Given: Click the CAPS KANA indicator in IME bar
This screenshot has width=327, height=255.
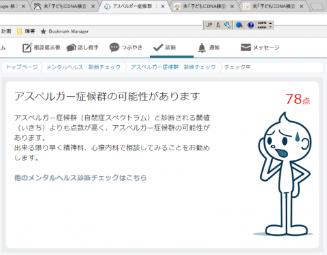Looking at the screenshot, I should pos(262,25).
